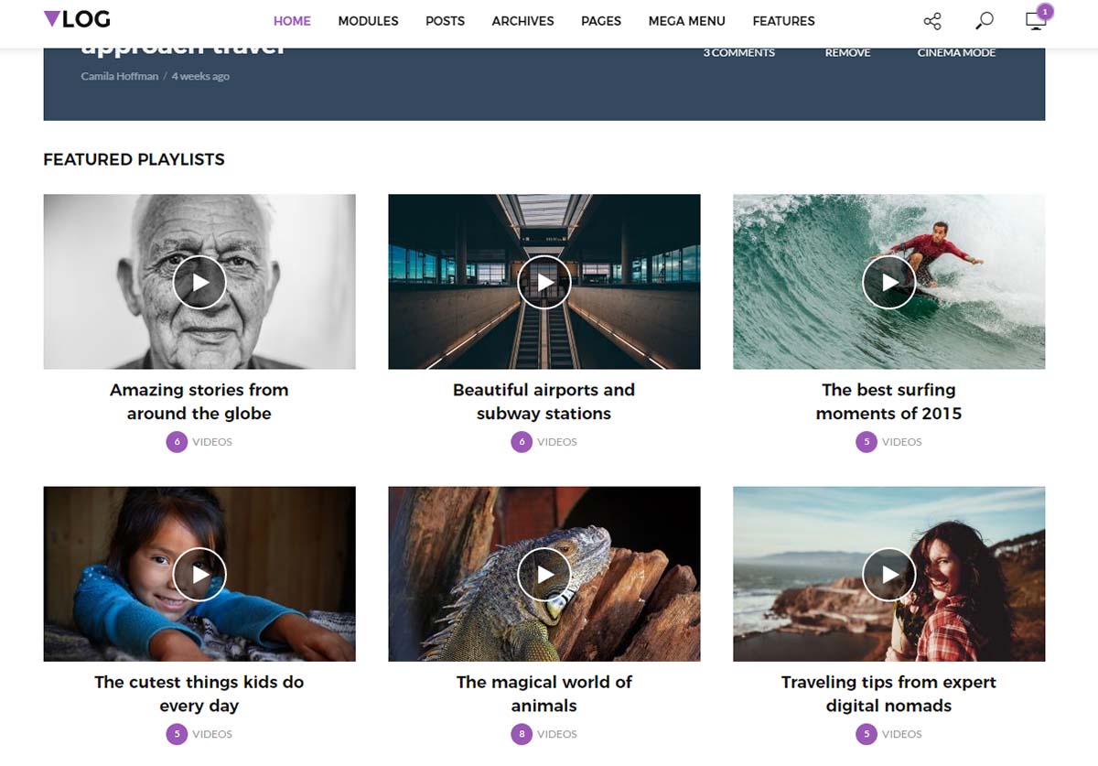Open the search magnifier icon
This screenshot has height=766, width=1098.
[984, 19]
